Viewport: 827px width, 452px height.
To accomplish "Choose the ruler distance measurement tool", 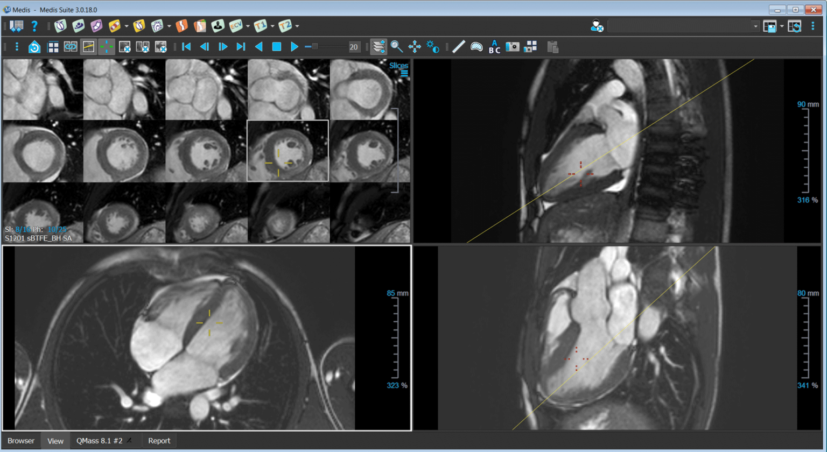I will (459, 47).
